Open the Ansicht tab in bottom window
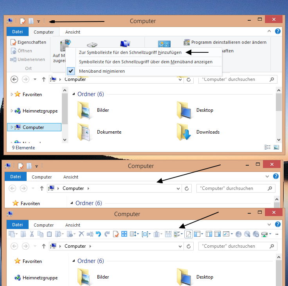Viewport: 288px width, 286px height. (x=73, y=225)
